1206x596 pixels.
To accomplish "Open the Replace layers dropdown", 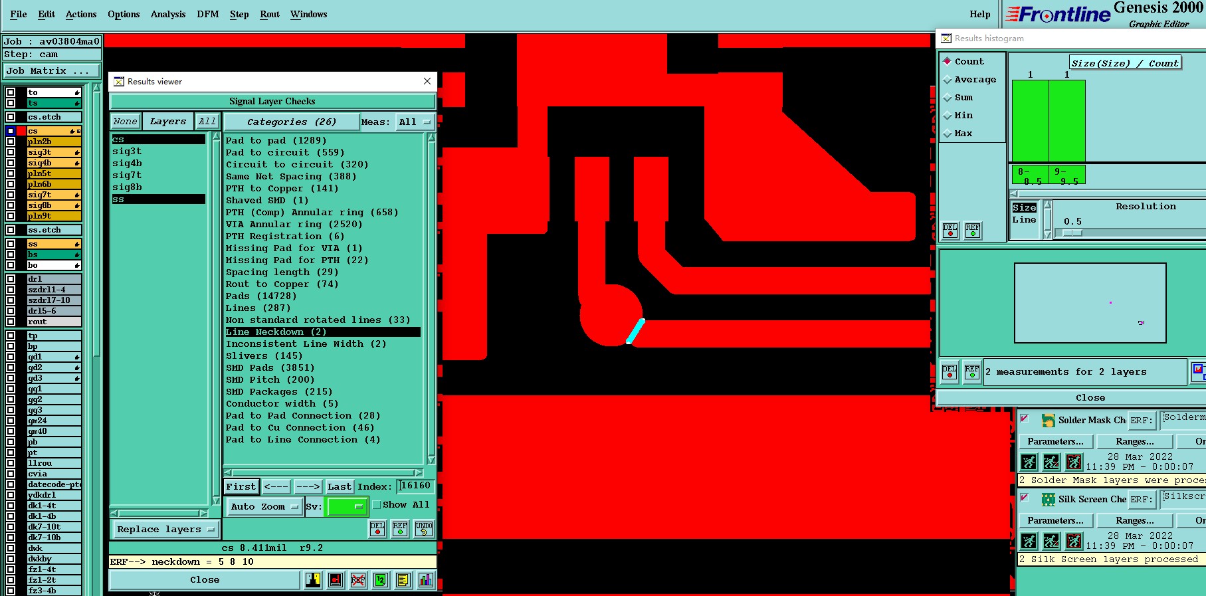I will [x=165, y=530].
